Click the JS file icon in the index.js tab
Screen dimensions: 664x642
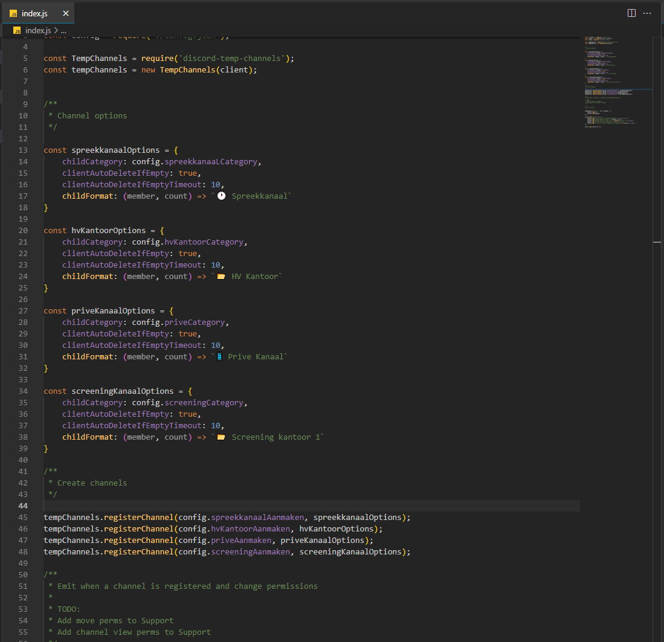click(x=13, y=13)
